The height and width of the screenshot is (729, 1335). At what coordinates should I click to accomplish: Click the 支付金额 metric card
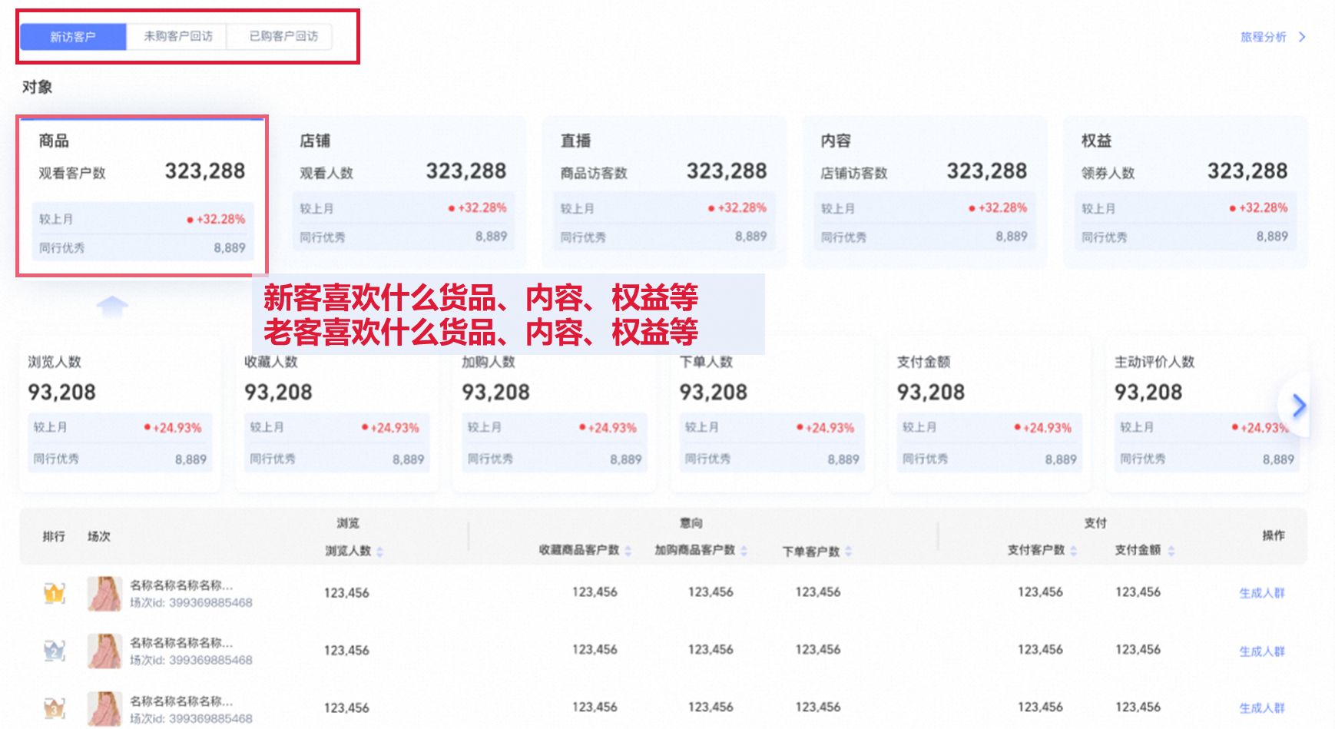[989, 415]
